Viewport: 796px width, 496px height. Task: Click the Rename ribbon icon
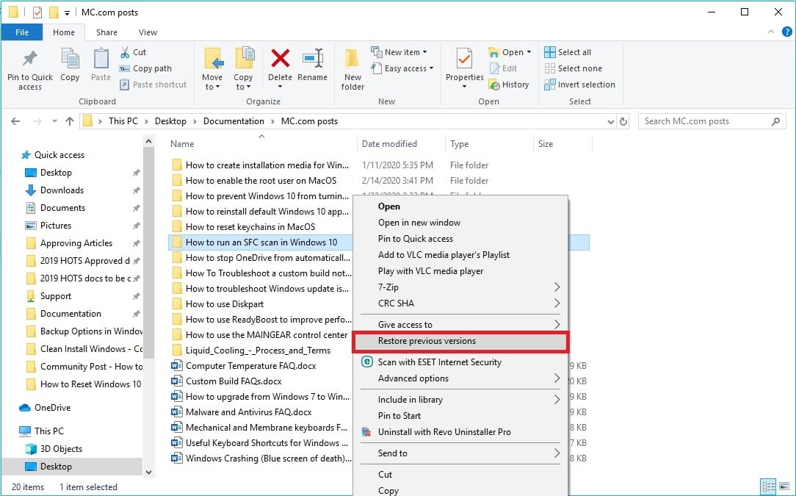[x=313, y=59]
